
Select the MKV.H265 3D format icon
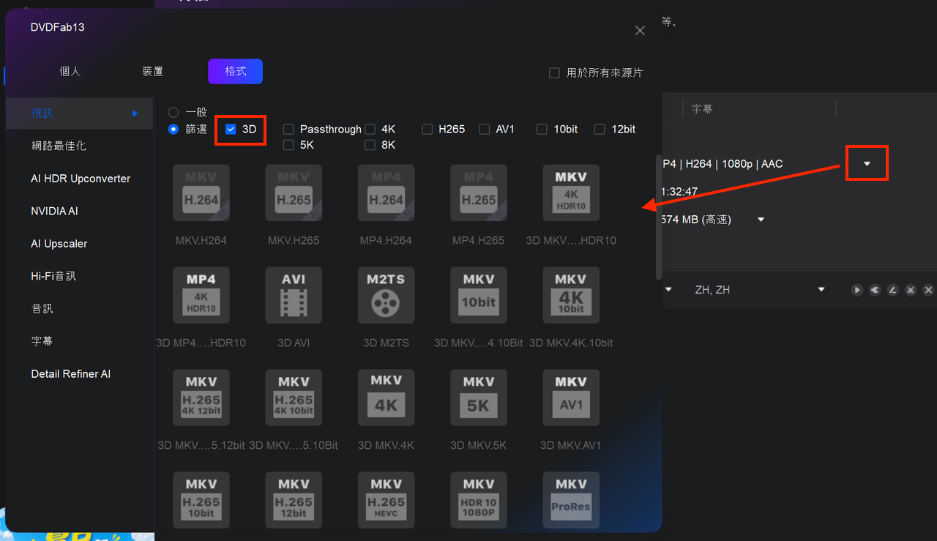[x=294, y=193]
